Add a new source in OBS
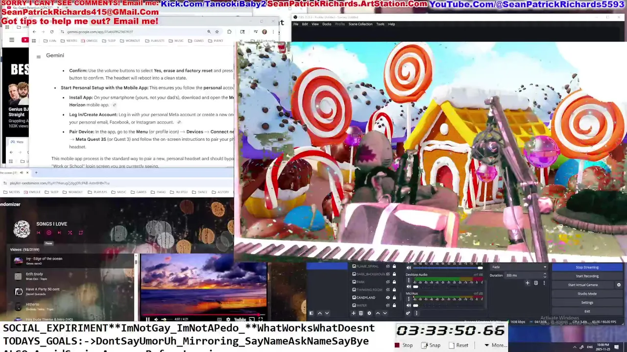 (x=354, y=313)
